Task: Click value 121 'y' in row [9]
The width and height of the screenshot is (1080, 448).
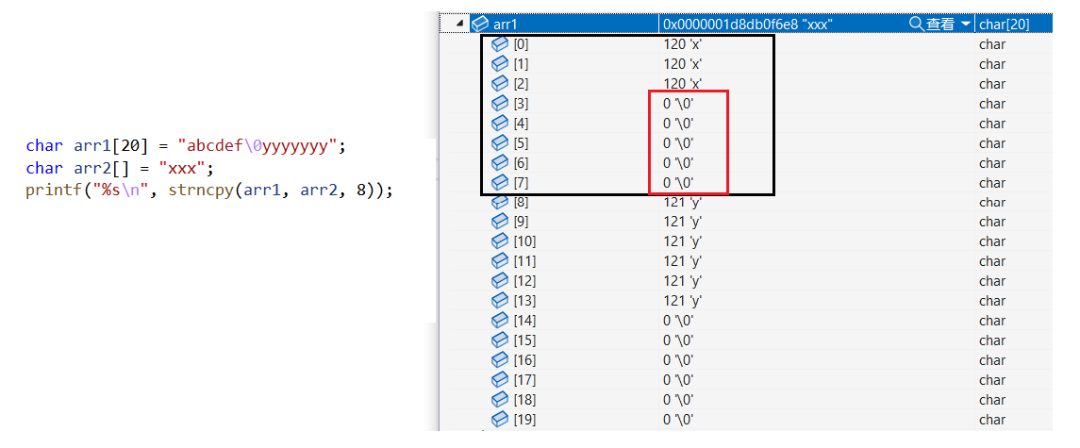Action: tap(682, 222)
